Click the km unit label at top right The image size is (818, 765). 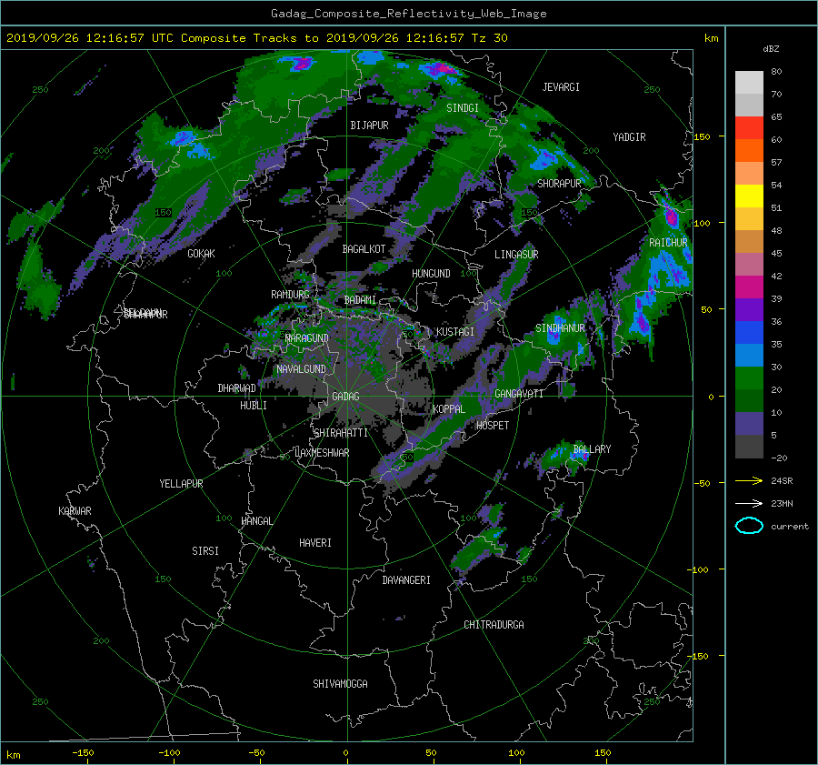click(x=711, y=38)
